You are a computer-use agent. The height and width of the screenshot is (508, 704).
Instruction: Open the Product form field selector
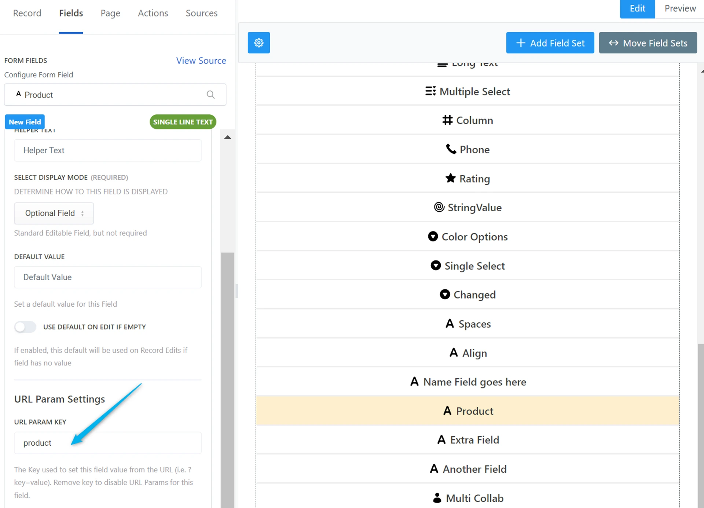click(x=110, y=95)
